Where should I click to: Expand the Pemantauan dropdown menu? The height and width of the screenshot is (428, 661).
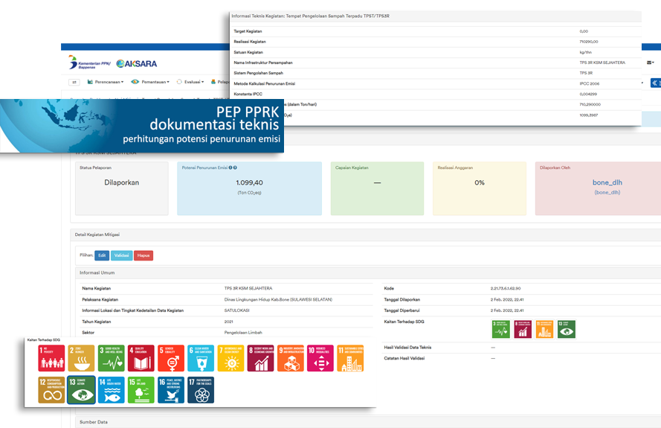pyautogui.click(x=150, y=82)
